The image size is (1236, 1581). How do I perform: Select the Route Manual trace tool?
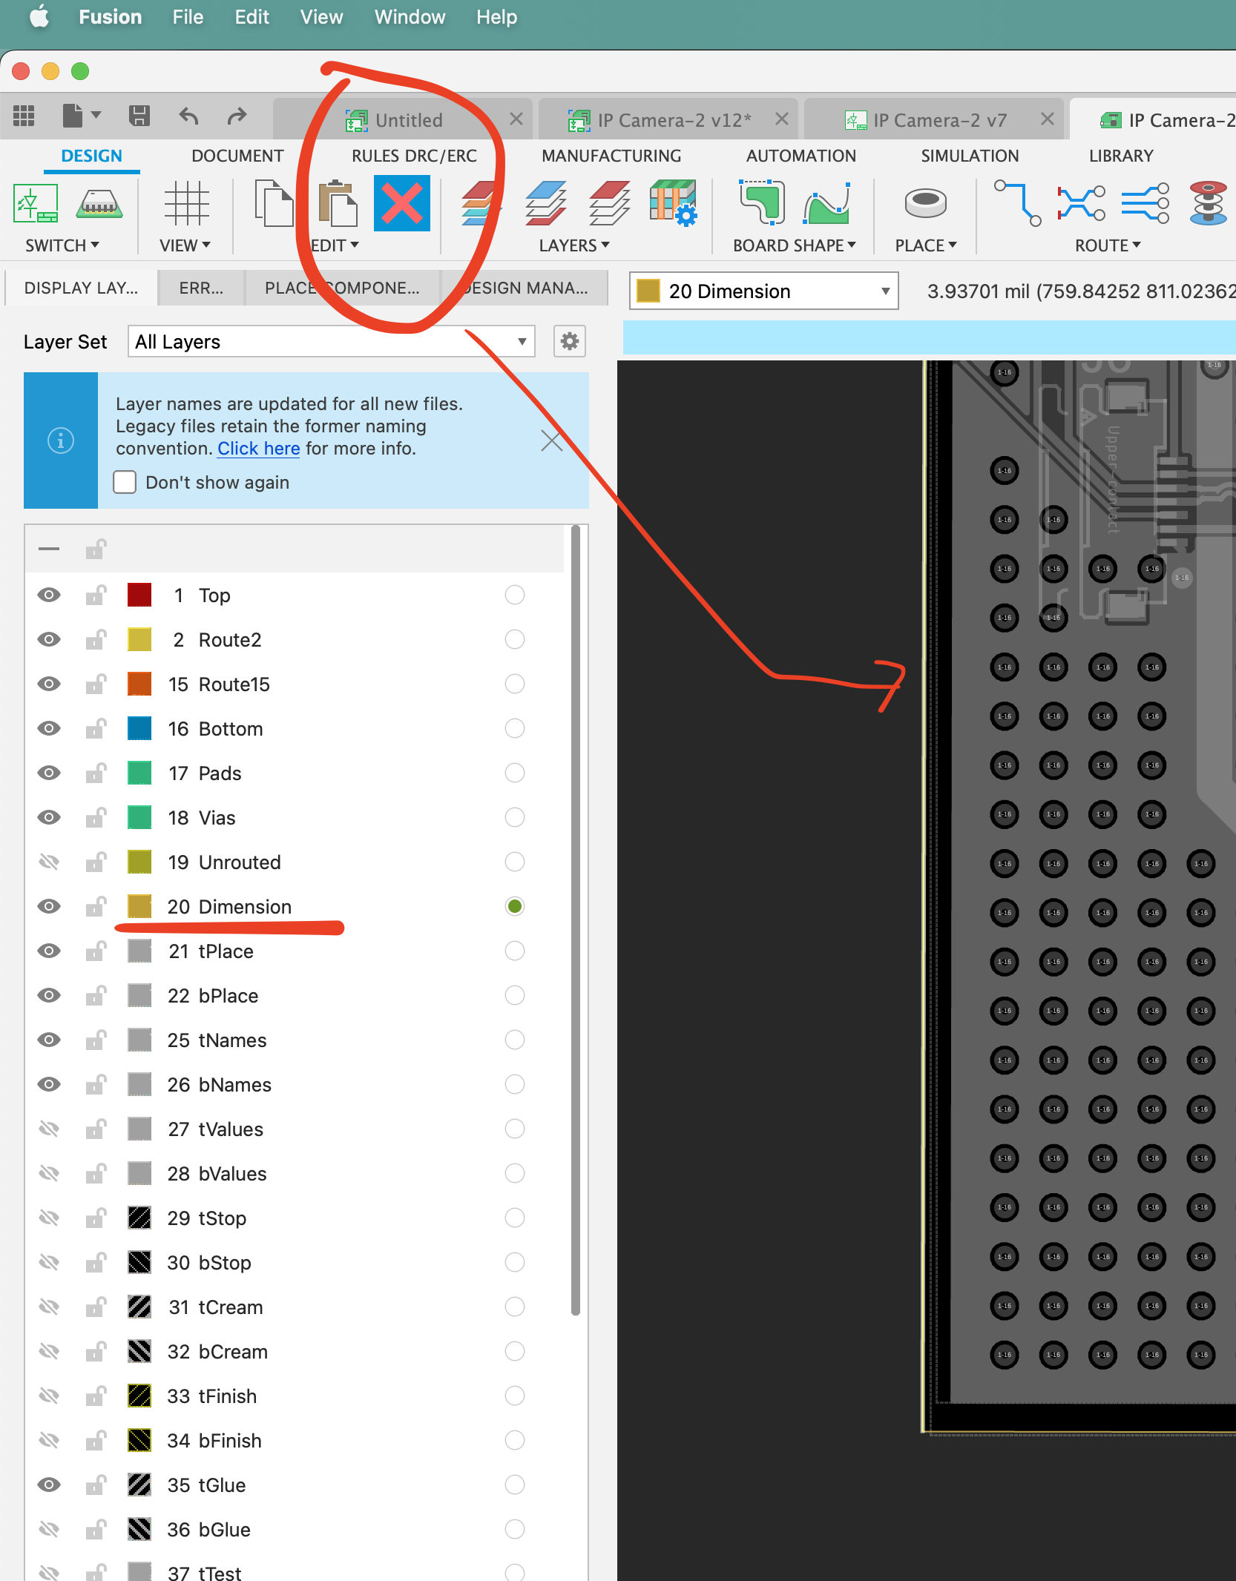pos(1018,202)
